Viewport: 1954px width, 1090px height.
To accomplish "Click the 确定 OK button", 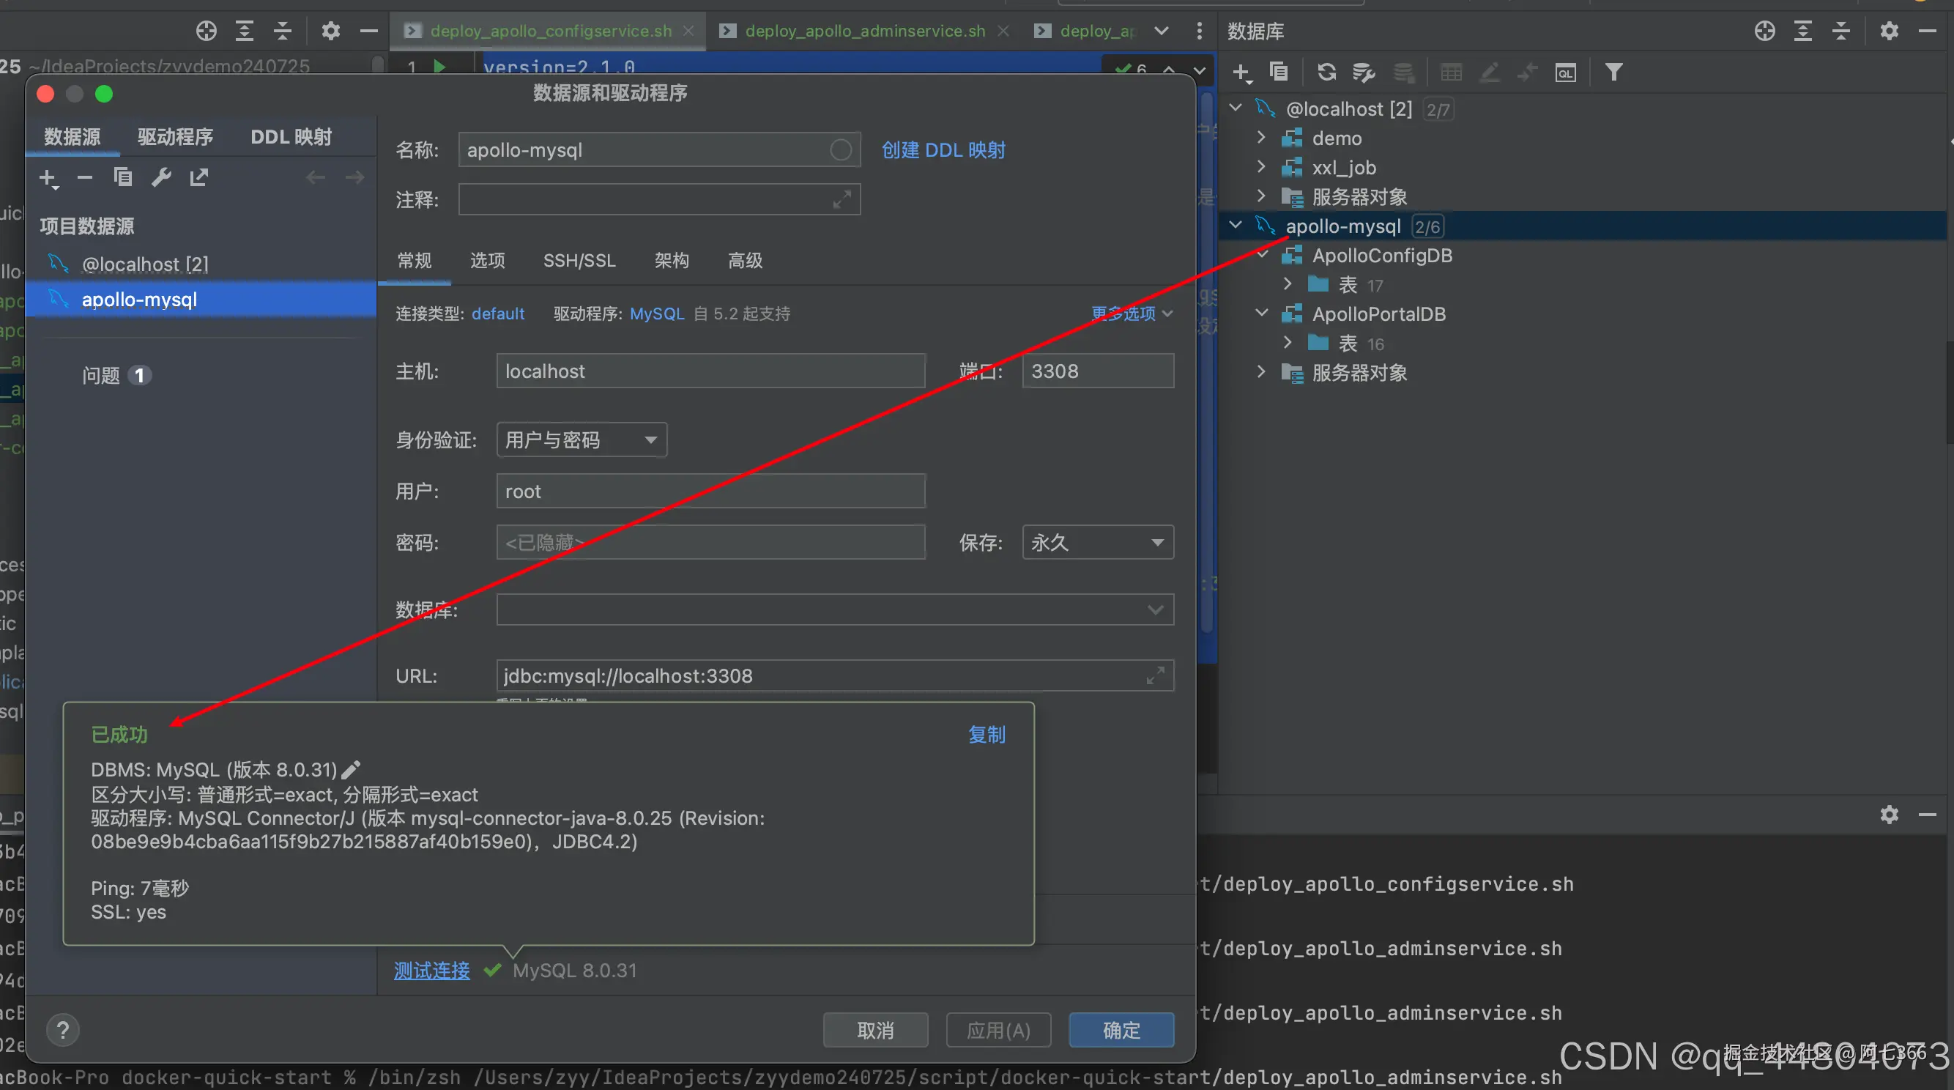I will (x=1121, y=1030).
